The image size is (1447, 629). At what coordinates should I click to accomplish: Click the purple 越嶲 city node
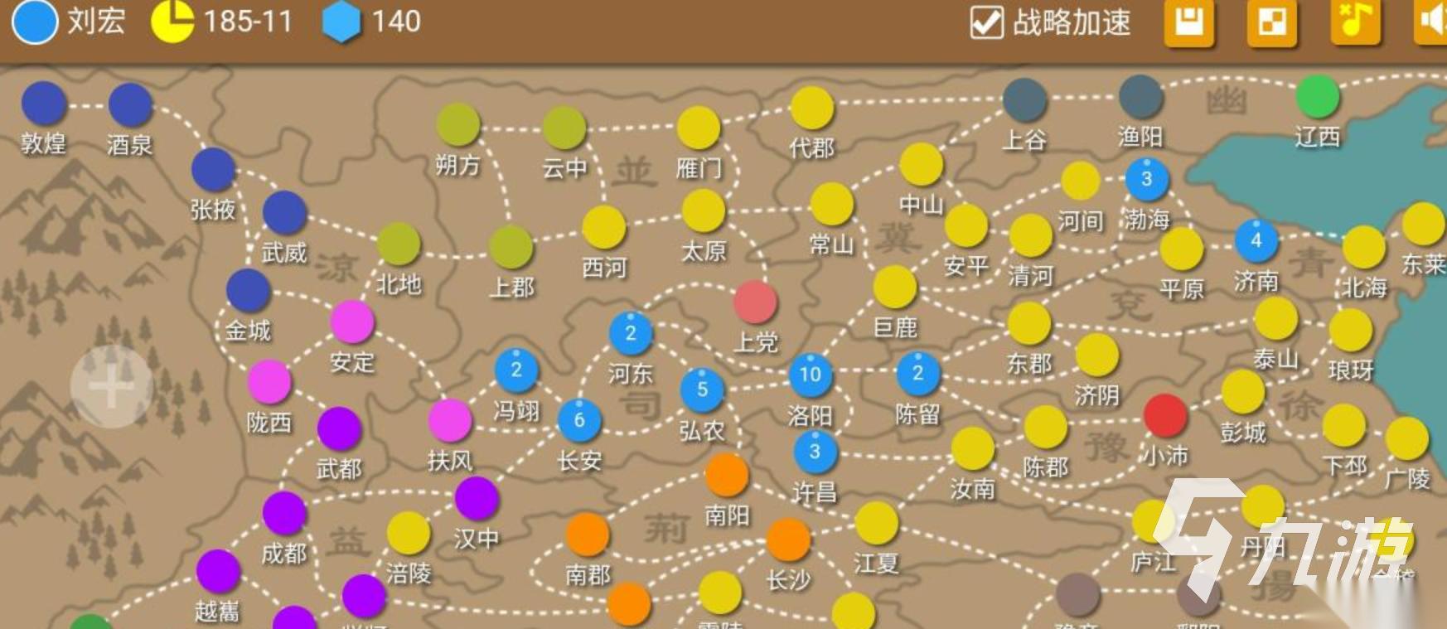[218, 571]
